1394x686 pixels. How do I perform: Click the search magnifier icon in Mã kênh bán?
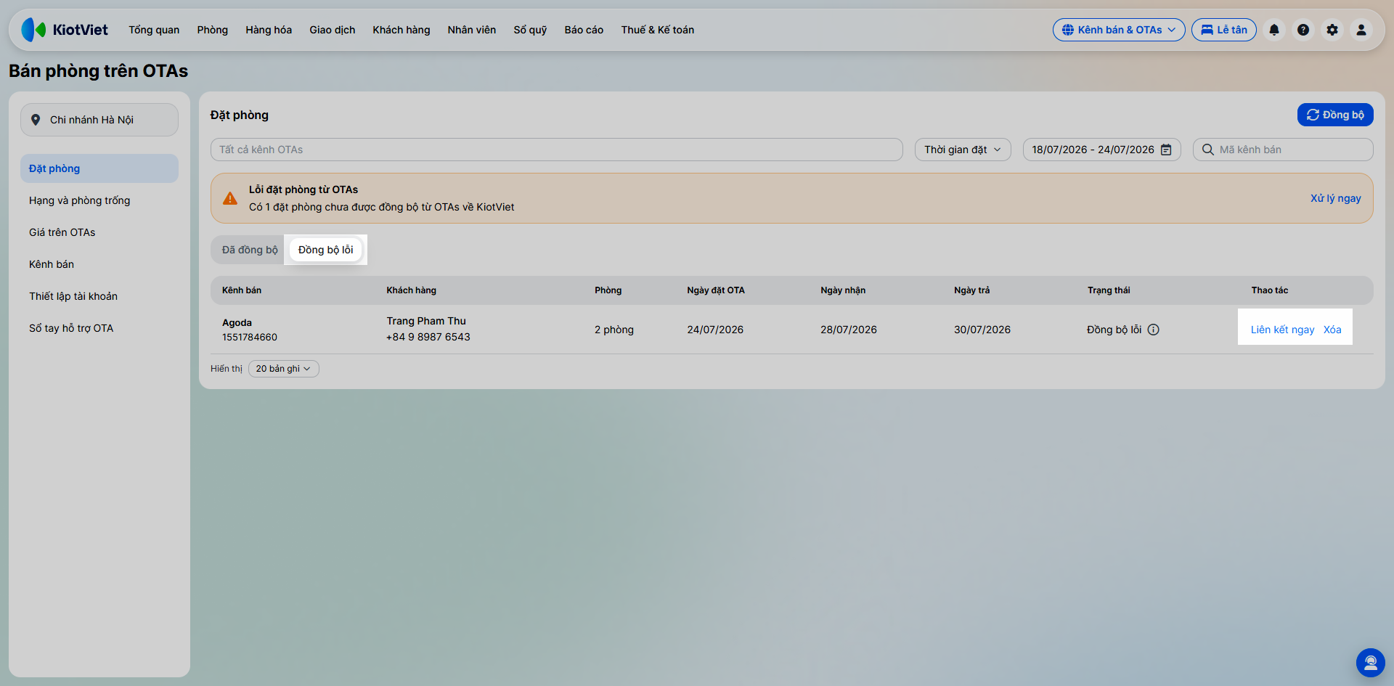1208,150
